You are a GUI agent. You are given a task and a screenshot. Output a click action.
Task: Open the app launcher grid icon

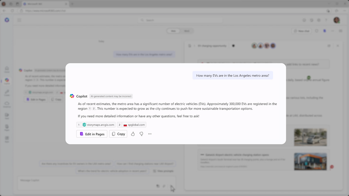19,20
